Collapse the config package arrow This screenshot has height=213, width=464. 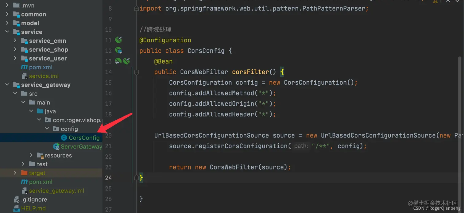pos(47,129)
